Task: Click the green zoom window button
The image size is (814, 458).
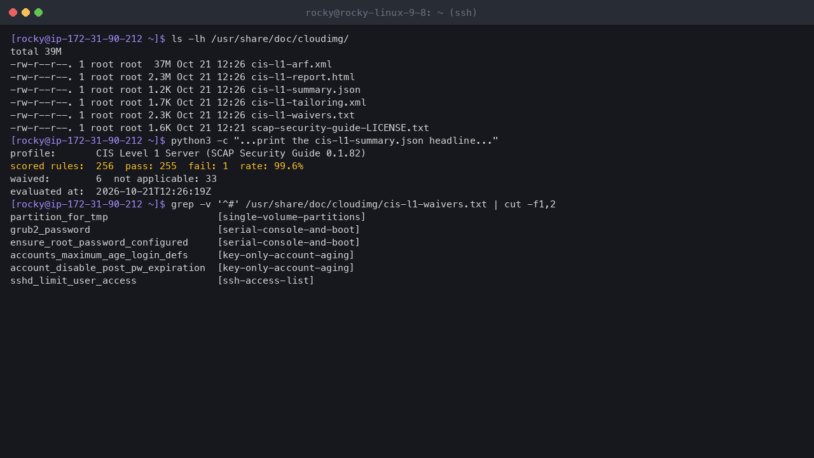Action: (38, 12)
